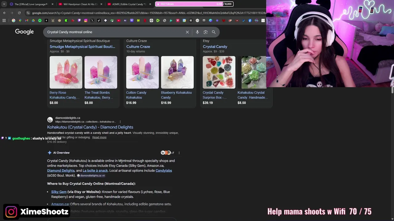Open three-dot menu beside diamonddelights.ca result
394x221 pixels.
pyautogui.click(x=120, y=122)
